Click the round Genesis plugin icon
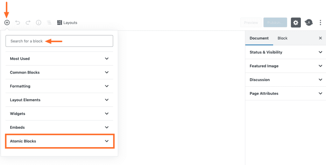Screen dimensions: 326x165 pos(308,22)
